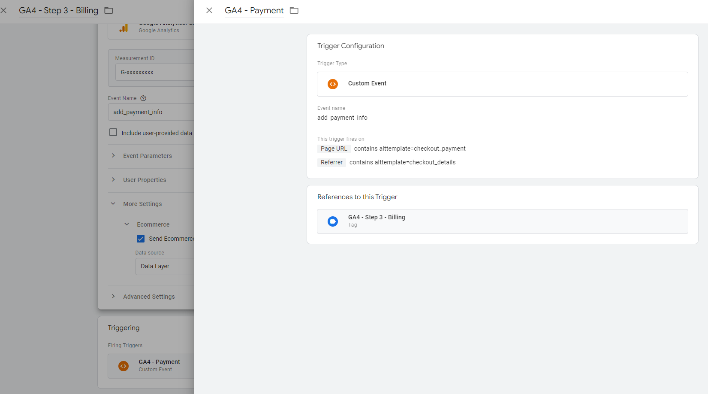Open the GA4 - Payment firing trigger in tag editor
This screenshot has height=394, width=708.
151,366
